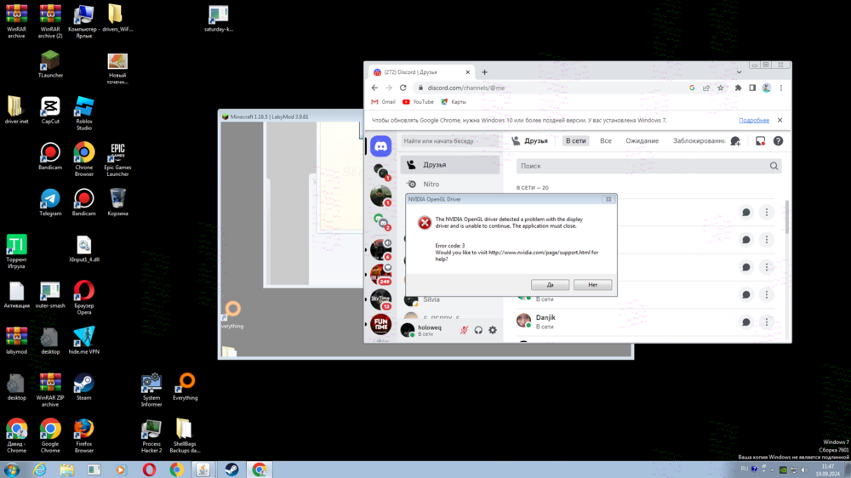Open the CapCut desktop shortcut
Image resolution: width=851 pixels, height=478 pixels.
tap(50, 111)
